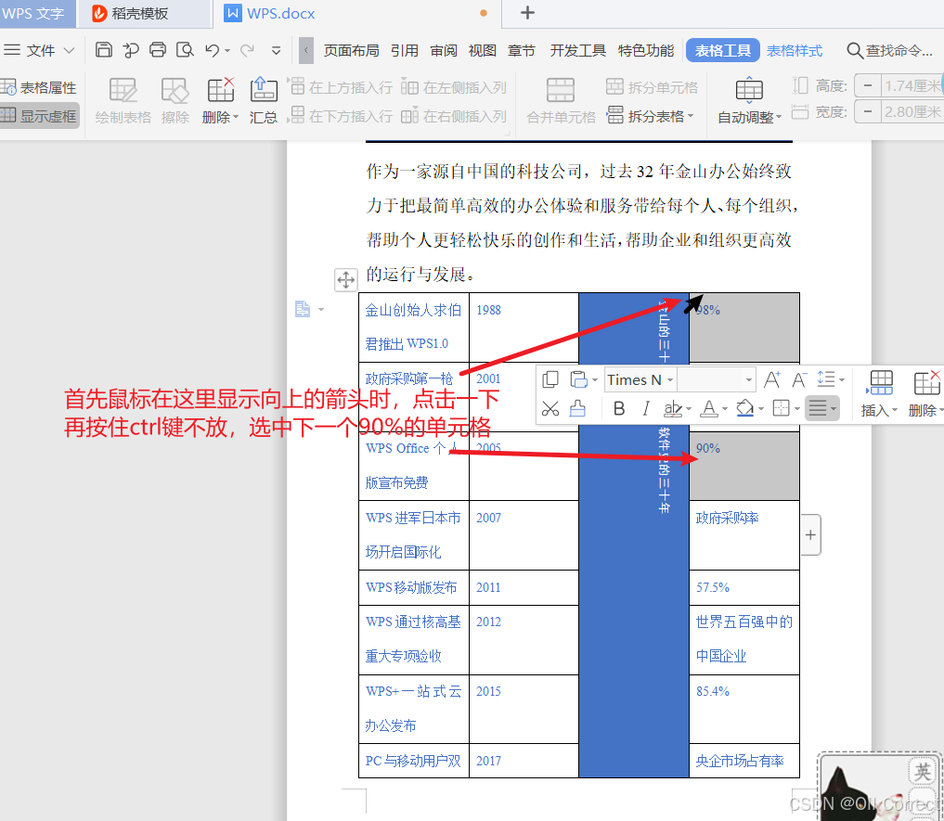The width and height of the screenshot is (944, 821).
Task: Open the font size dropdown in mini toolbar
Action: tap(749, 379)
